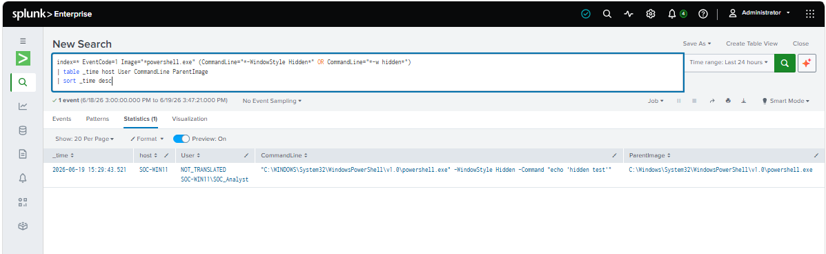826x254 pixels.
Task: Switch to the Events tab
Action: coord(61,119)
